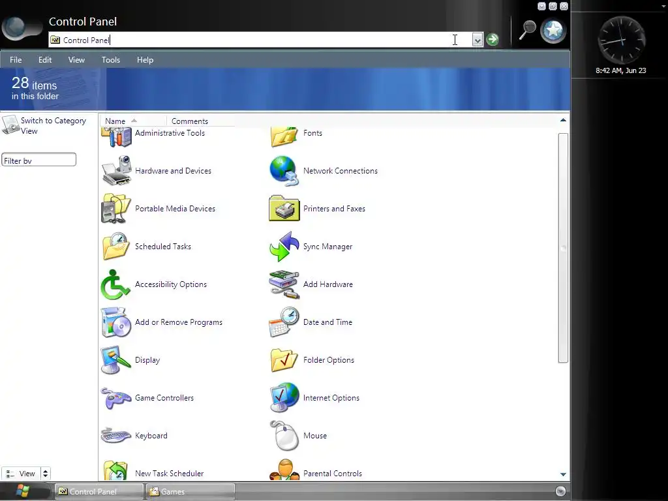
Task: Open the Folder Options icon
Action: (284, 360)
